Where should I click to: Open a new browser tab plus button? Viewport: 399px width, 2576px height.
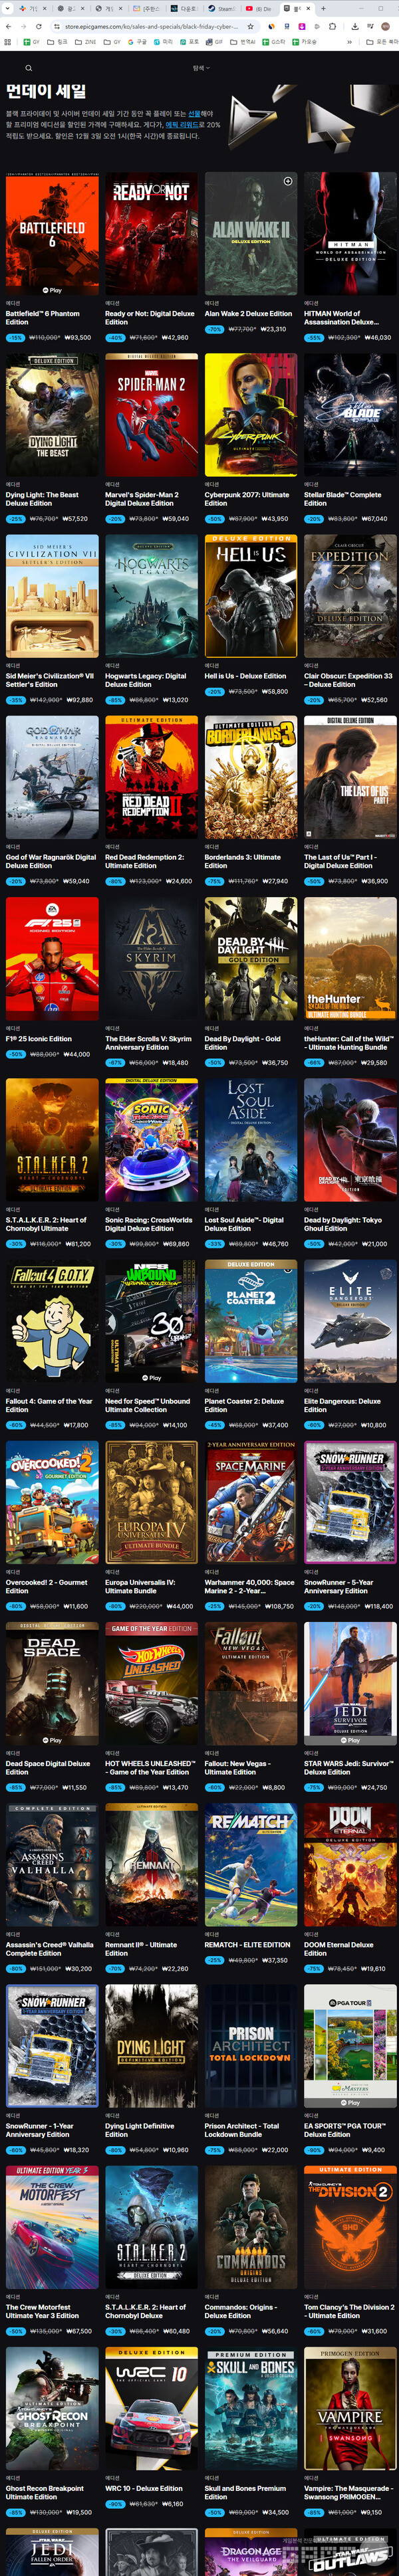(x=322, y=8)
